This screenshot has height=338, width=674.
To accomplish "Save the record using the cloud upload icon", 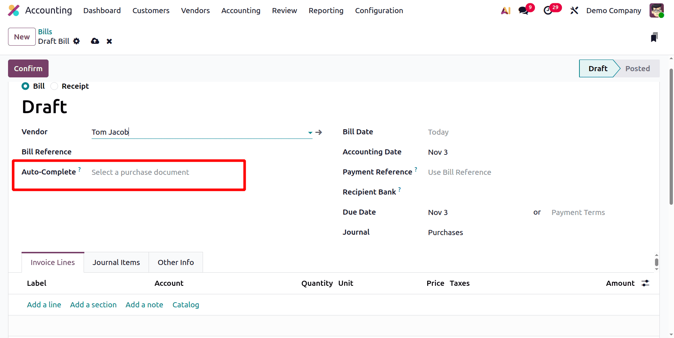I will [95, 41].
